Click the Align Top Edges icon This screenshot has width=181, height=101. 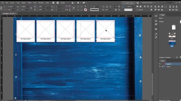click(x=156, y=10)
